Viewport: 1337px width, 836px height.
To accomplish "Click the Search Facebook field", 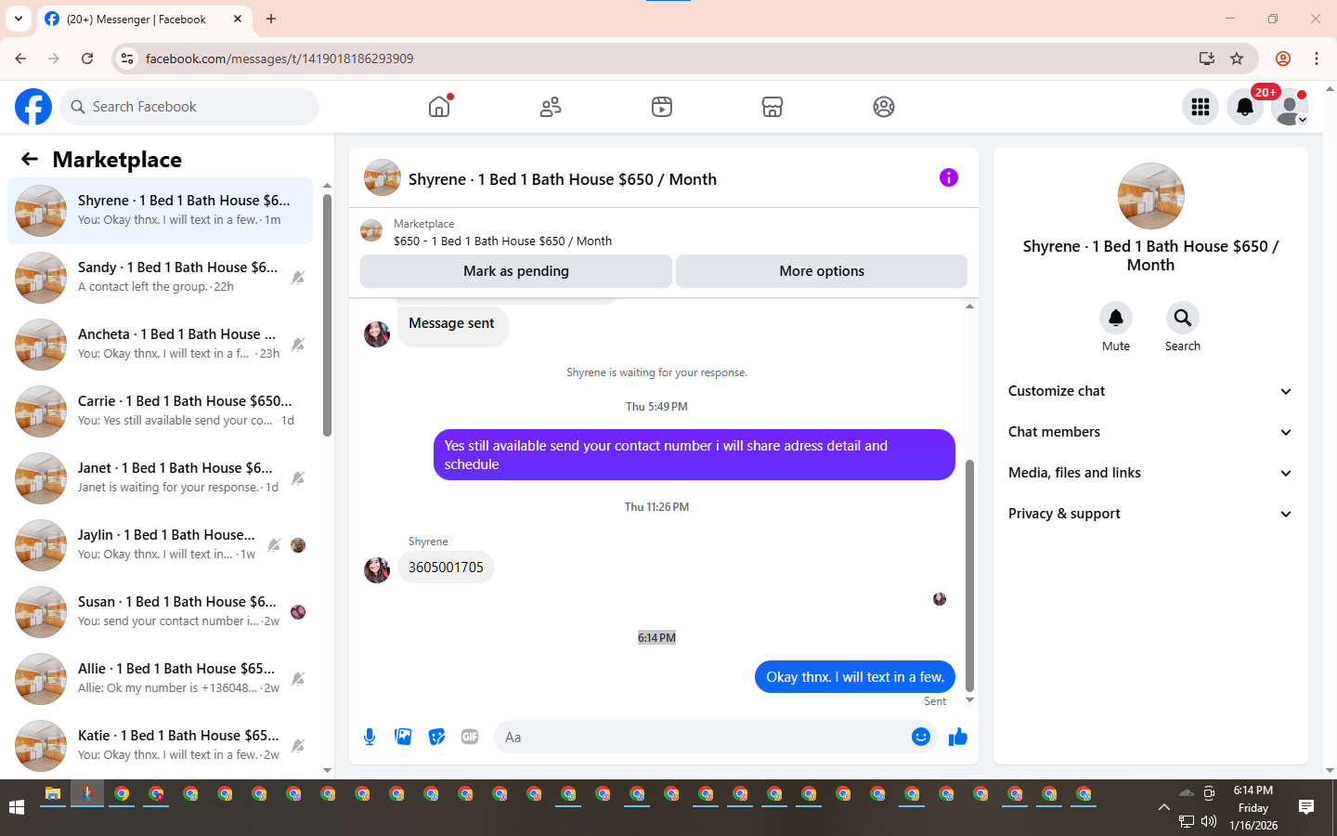I will click(x=189, y=107).
